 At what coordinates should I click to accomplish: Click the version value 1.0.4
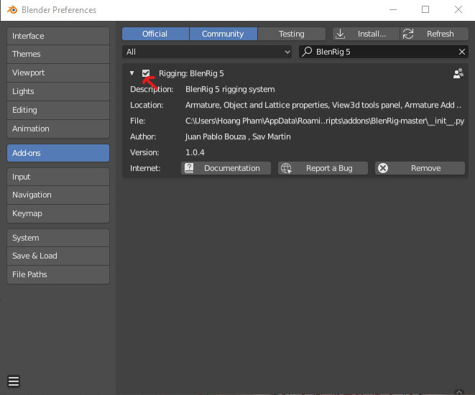click(x=195, y=152)
